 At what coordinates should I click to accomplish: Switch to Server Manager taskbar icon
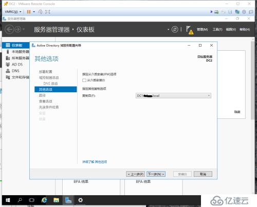tap(68, 200)
